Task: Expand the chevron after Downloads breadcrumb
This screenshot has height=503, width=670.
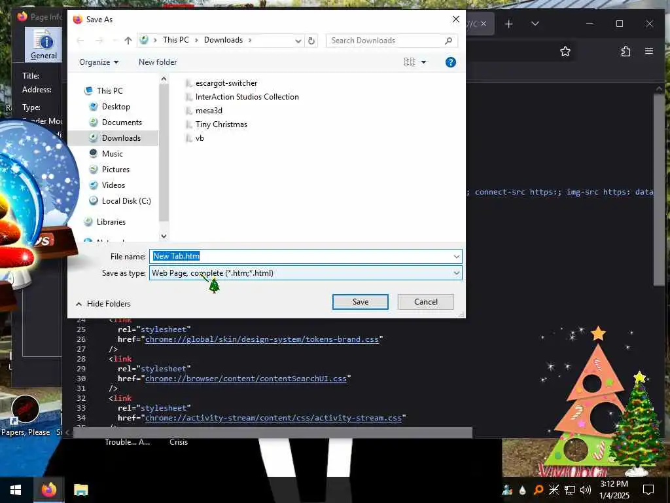Action: click(250, 40)
